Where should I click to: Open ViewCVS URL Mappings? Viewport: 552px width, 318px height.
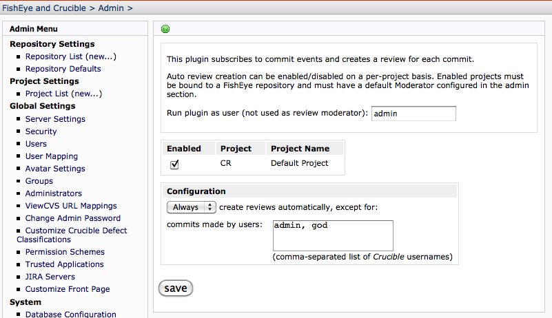[70, 206]
